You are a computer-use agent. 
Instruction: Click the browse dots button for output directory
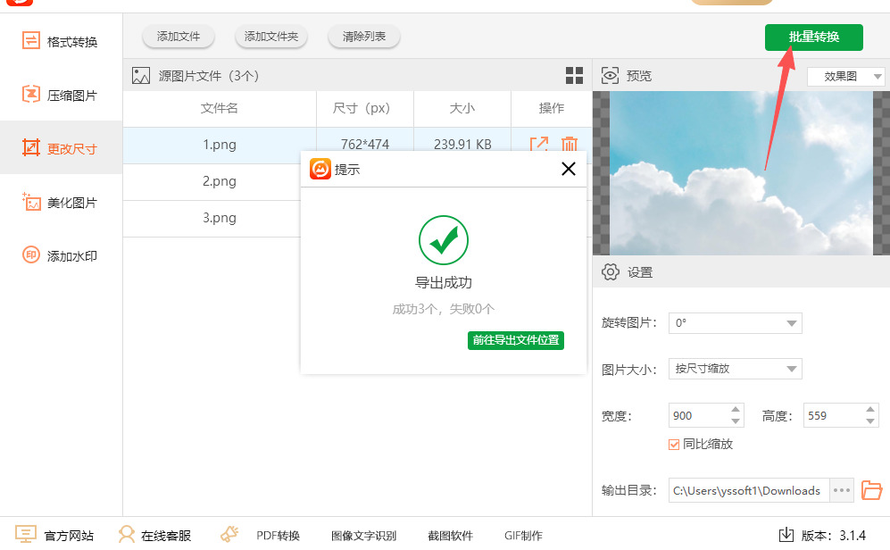(x=841, y=490)
